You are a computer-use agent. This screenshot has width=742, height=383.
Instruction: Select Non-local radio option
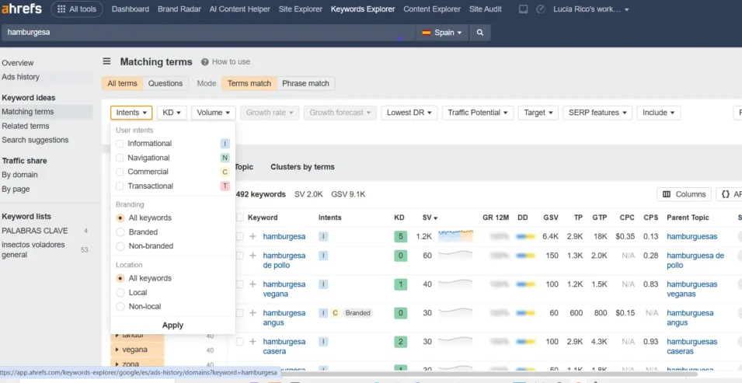(120, 306)
